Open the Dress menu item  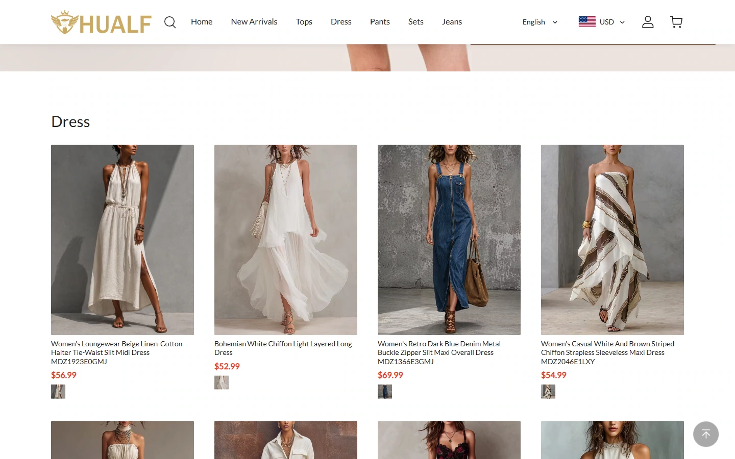coord(341,22)
